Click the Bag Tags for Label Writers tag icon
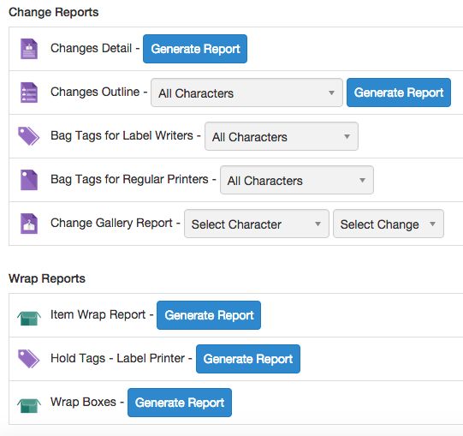463x436 pixels. [x=28, y=136]
